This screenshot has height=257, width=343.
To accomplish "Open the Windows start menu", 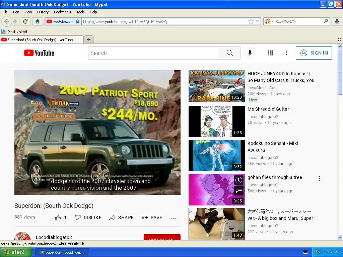I will click(16, 252).
